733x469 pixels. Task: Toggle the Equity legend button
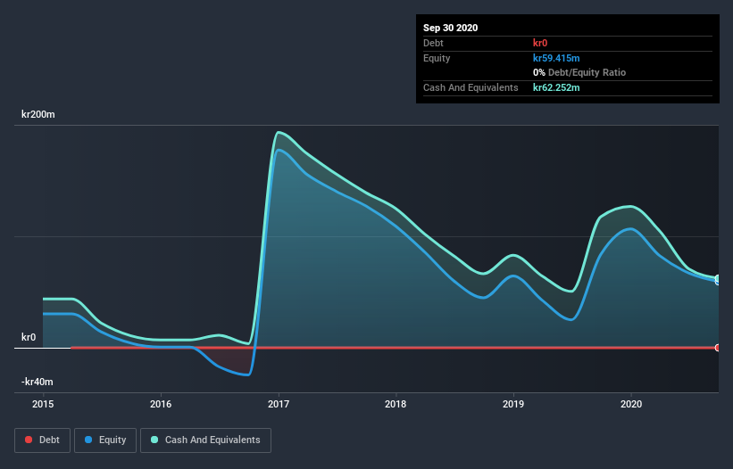(105, 440)
